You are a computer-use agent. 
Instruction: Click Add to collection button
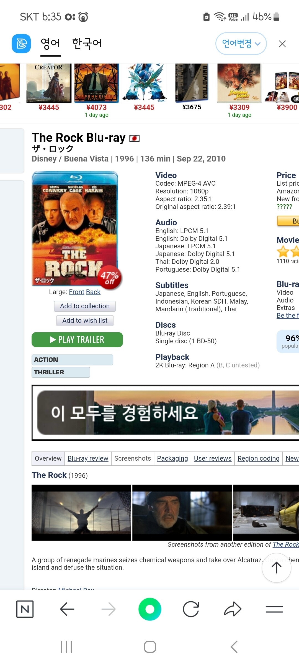coord(85,306)
